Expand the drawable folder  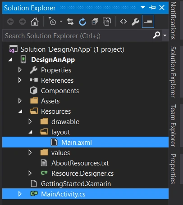(30, 121)
